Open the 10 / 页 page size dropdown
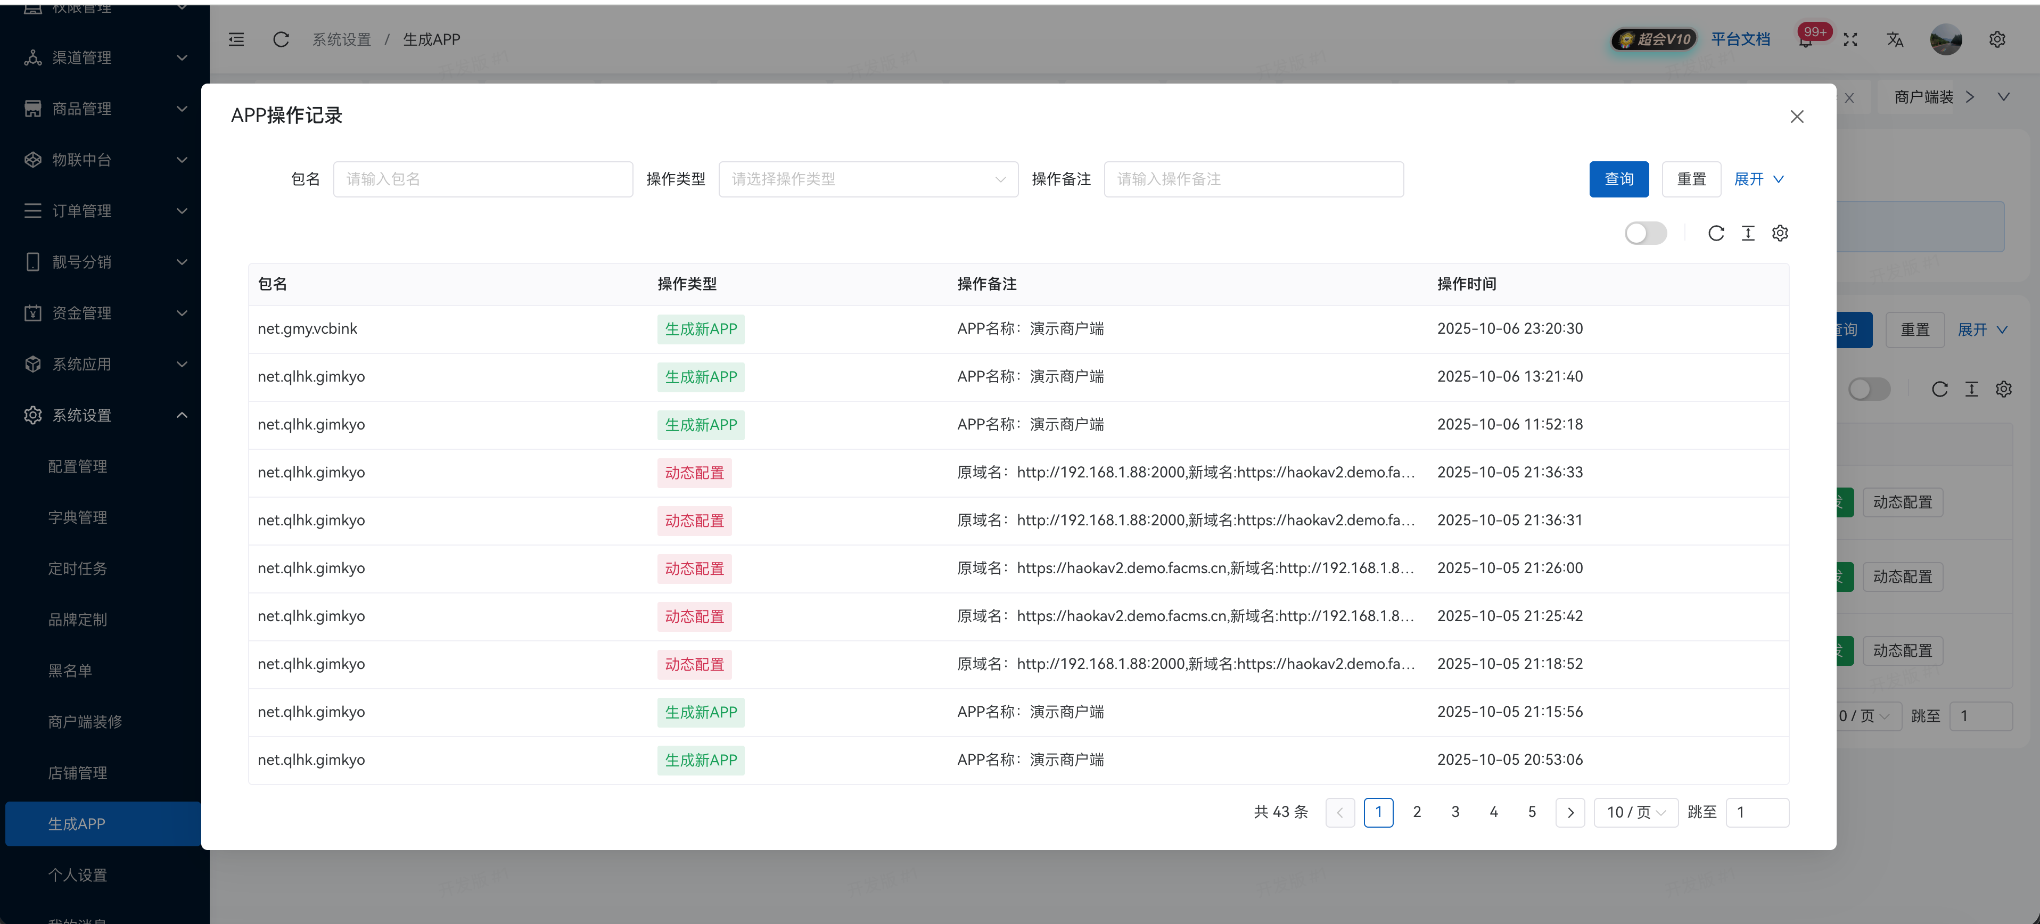 click(x=1635, y=812)
